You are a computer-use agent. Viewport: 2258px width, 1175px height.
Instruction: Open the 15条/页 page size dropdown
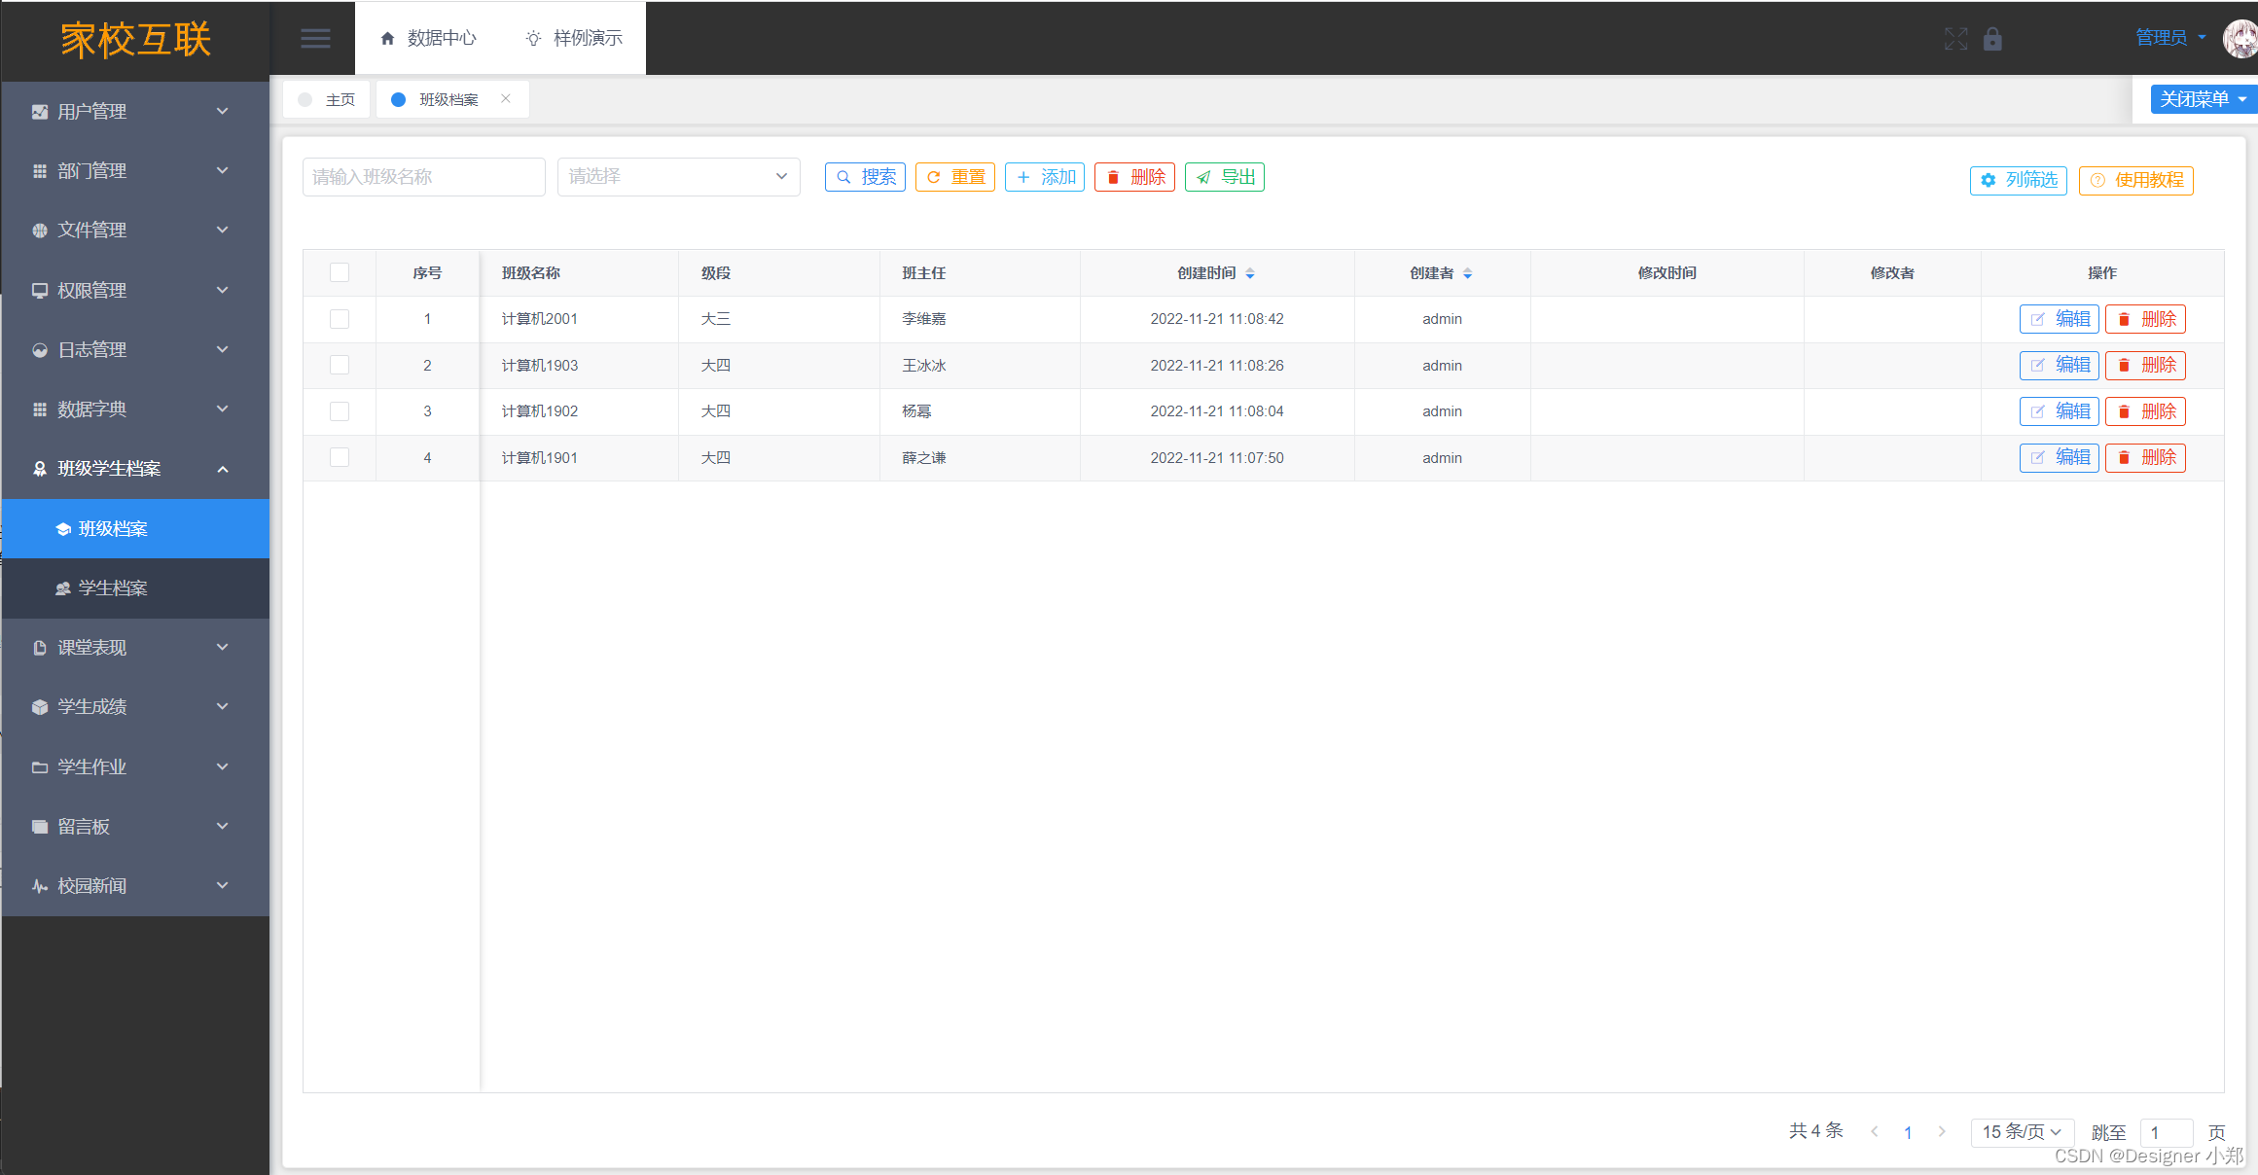[x=2022, y=1131]
